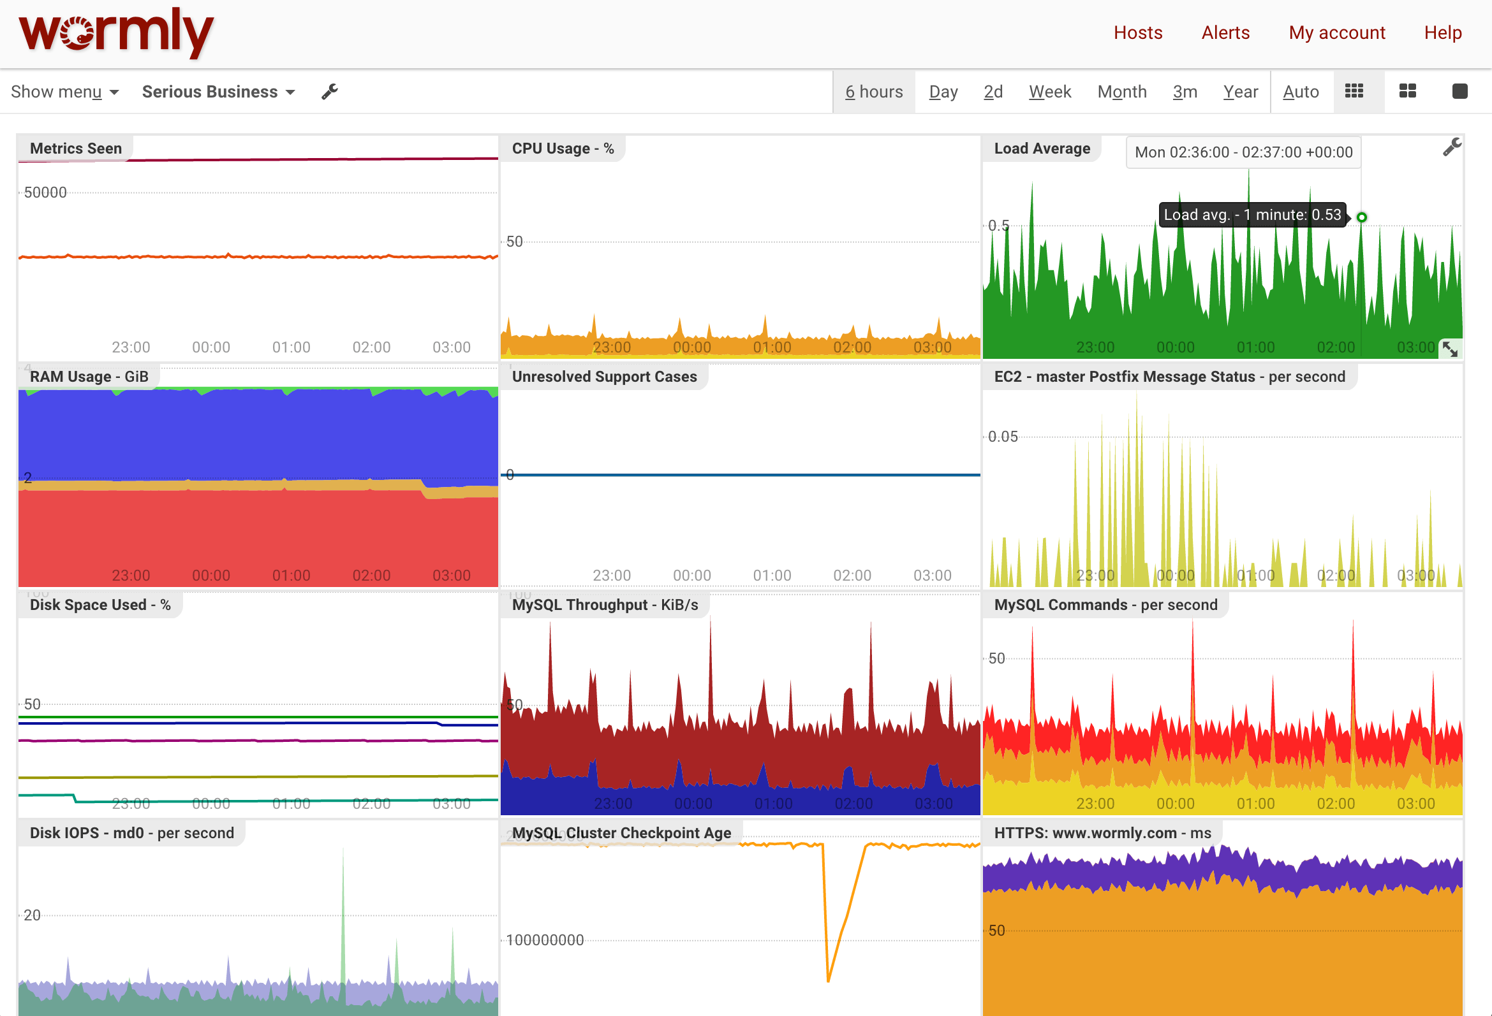This screenshot has width=1492, height=1016.
Task: Expand the Show menu dropdown
Action: (x=65, y=92)
